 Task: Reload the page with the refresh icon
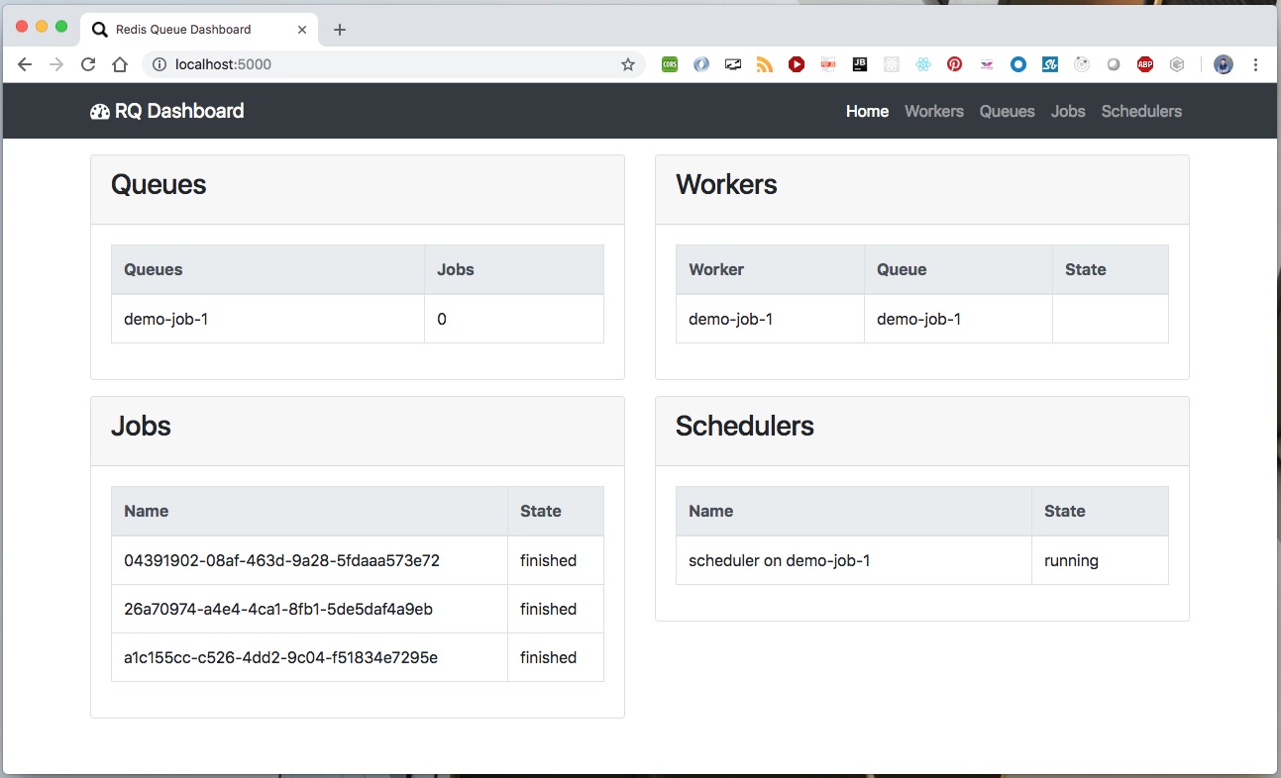88,64
